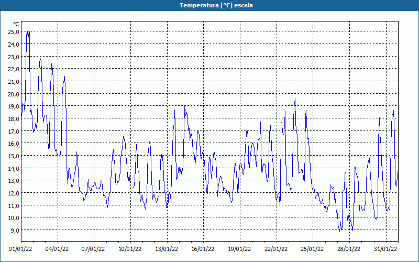Click the 12,0 axis value
This screenshot has height=262, width=419.
[x=14, y=193]
